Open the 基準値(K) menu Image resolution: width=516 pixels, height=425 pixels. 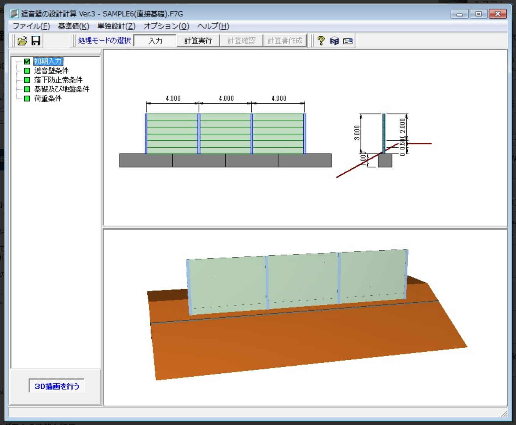pos(73,26)
